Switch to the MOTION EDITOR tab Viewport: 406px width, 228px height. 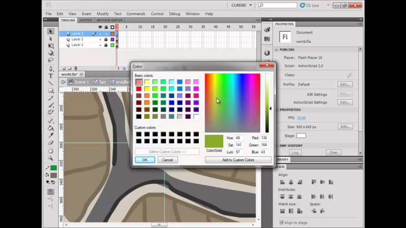110,20
